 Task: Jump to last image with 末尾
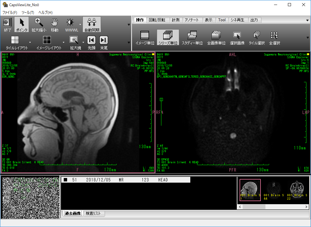104,42
